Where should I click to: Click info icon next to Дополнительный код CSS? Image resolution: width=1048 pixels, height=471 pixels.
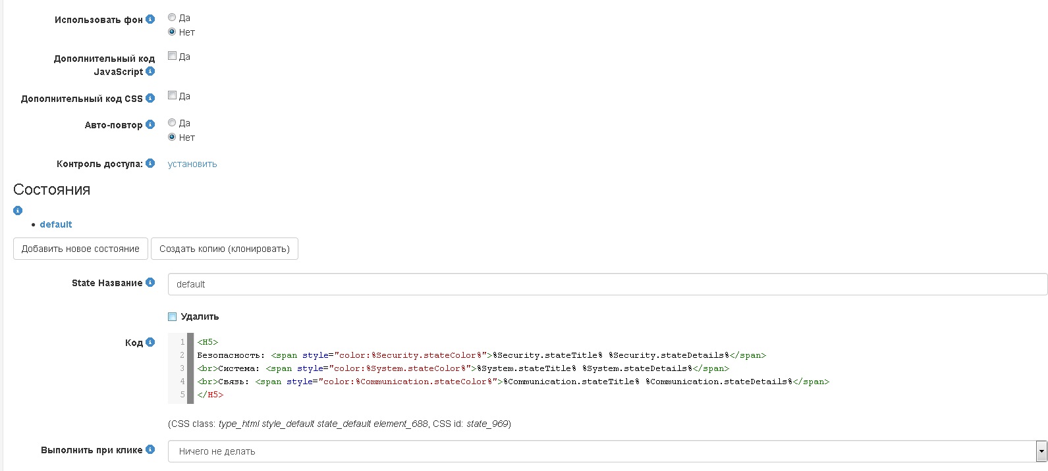pyautogui.click(x=150, y=98)
